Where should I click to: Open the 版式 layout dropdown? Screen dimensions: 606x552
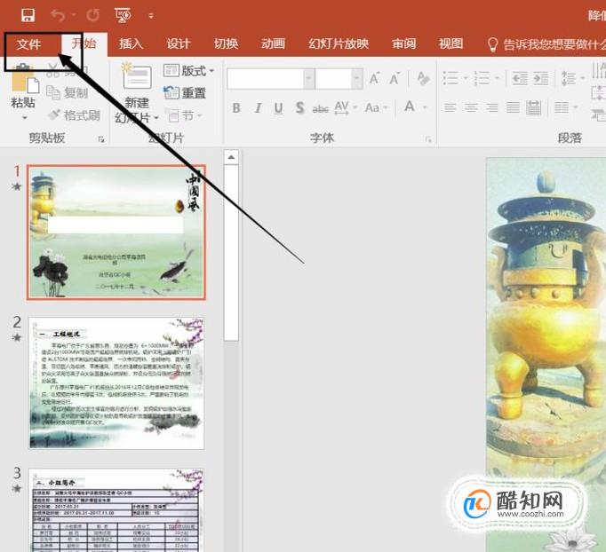click(188, 71)
